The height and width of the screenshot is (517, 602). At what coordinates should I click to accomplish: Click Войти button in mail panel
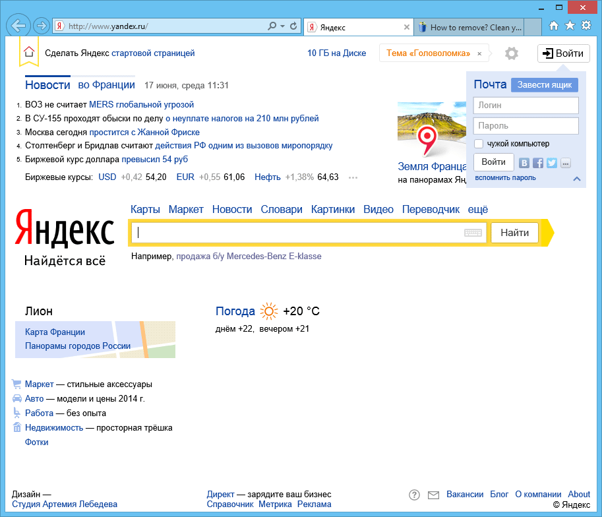493,162
